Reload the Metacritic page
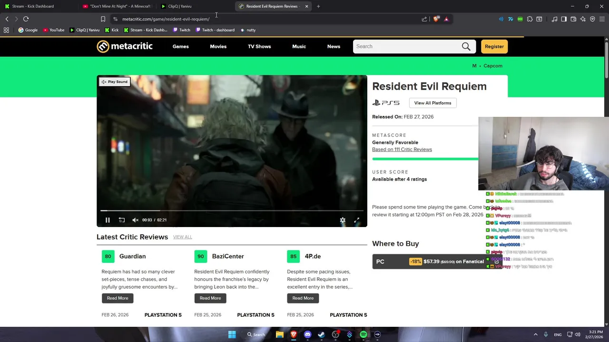This screenshot has width=609, height=342. click(26, 19)
